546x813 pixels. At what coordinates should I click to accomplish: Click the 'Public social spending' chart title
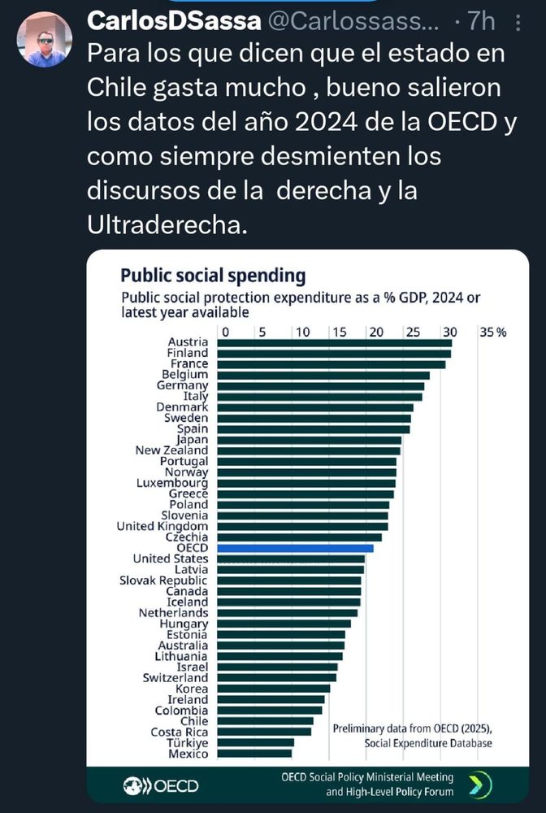coord(213,274)
